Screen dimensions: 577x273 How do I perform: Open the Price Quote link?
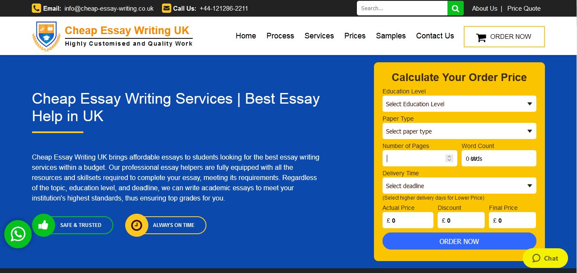pos(524,9)
